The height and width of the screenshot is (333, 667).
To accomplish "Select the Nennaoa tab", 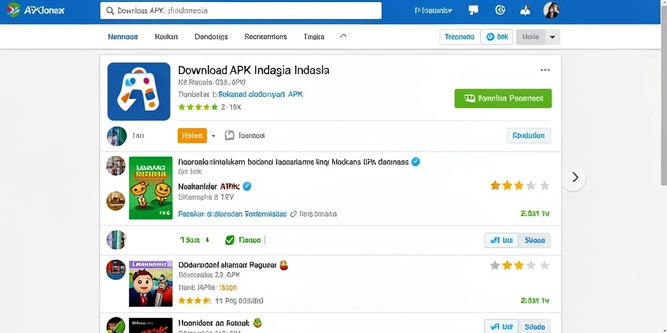I will tap(122, 37).
